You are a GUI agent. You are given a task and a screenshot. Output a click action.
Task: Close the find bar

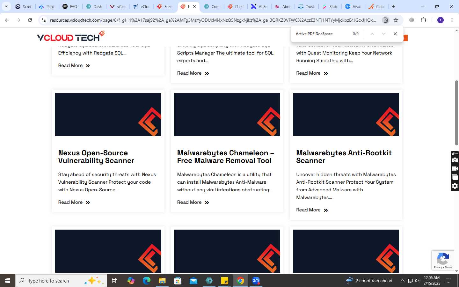(x=395, y=34)
